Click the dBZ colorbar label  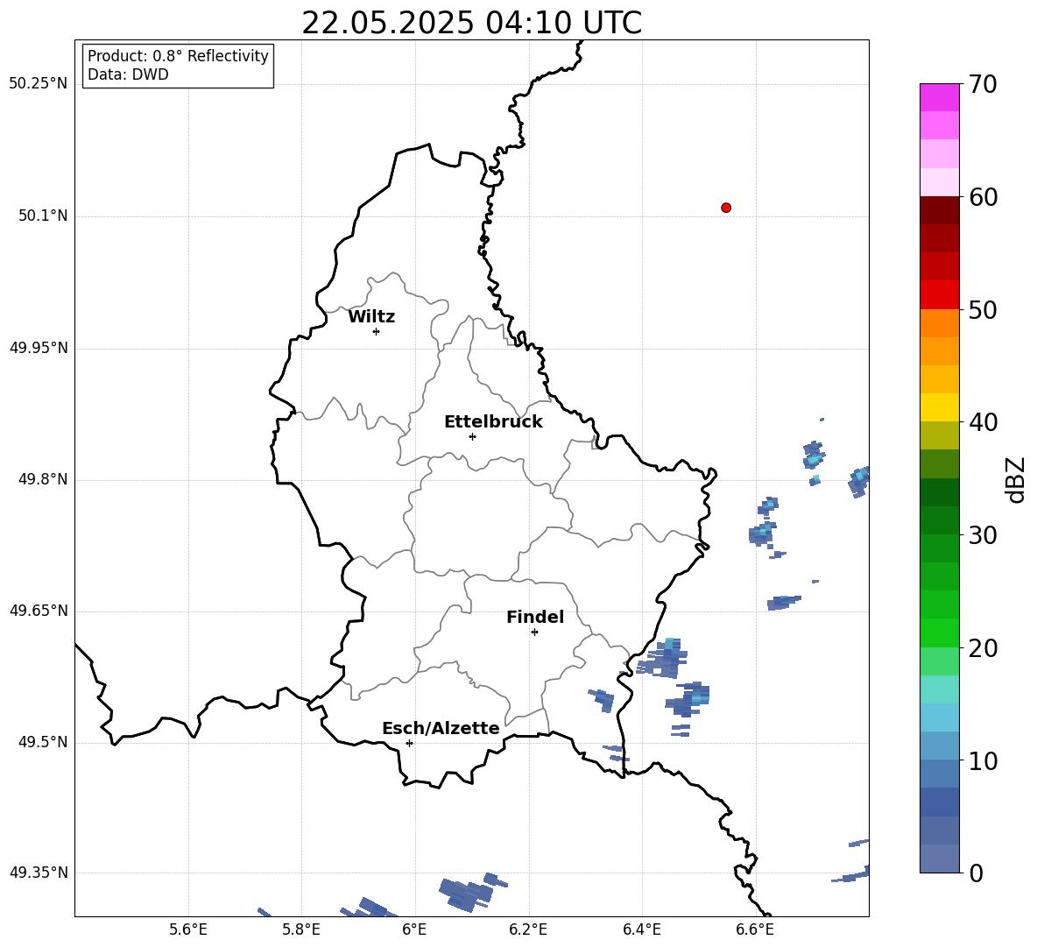[1017, 479]
